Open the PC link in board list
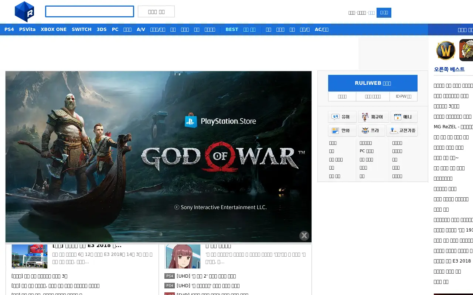The image size is (473, 295). point(367,151)
